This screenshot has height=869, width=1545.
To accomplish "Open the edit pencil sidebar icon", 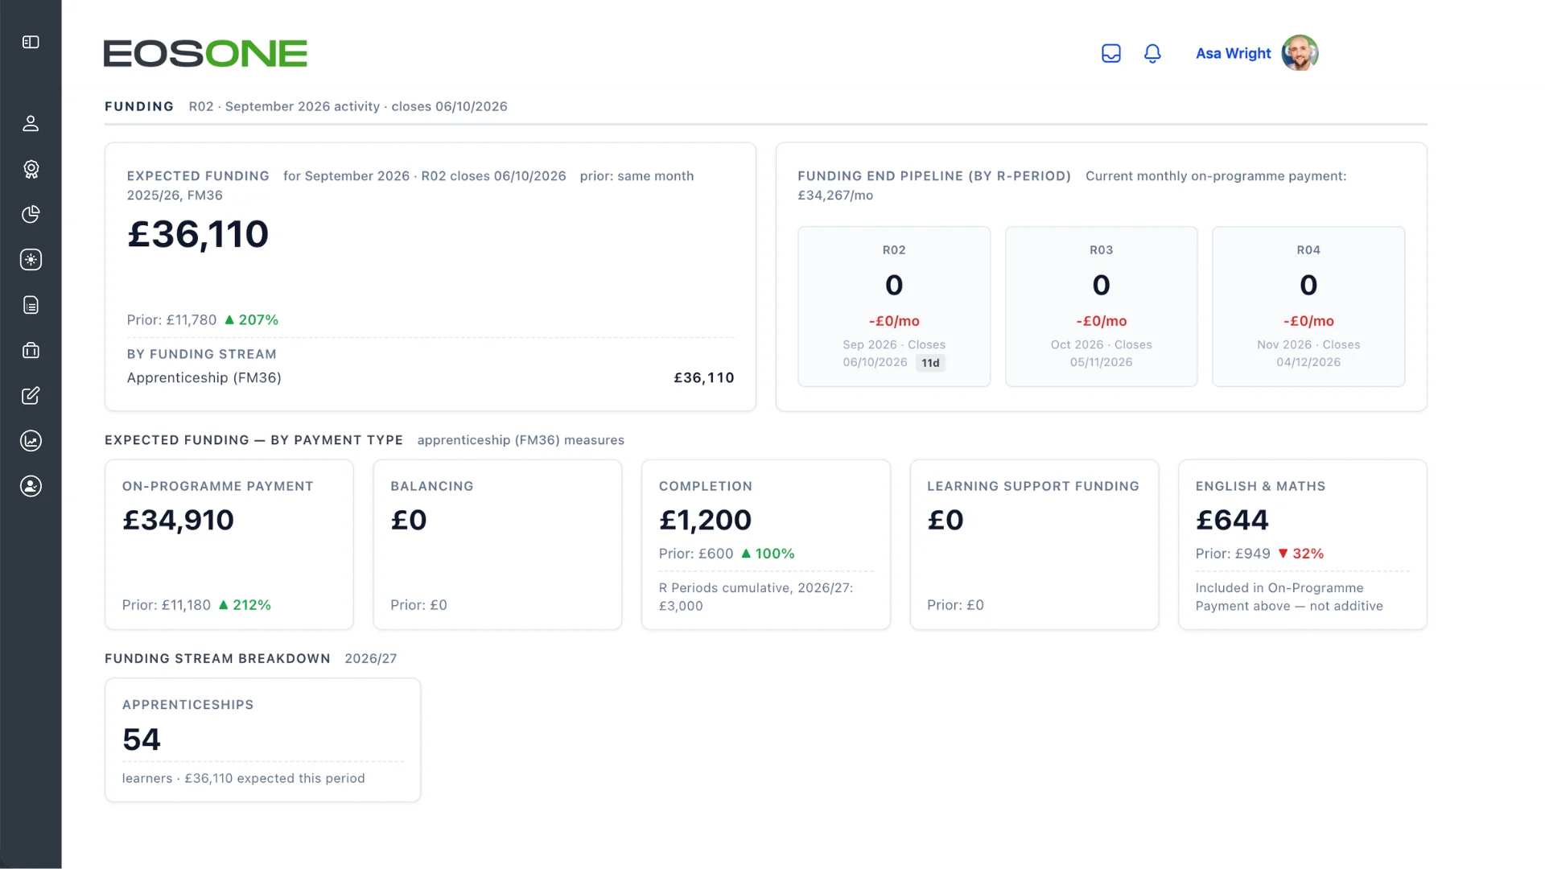I will 31,395.
